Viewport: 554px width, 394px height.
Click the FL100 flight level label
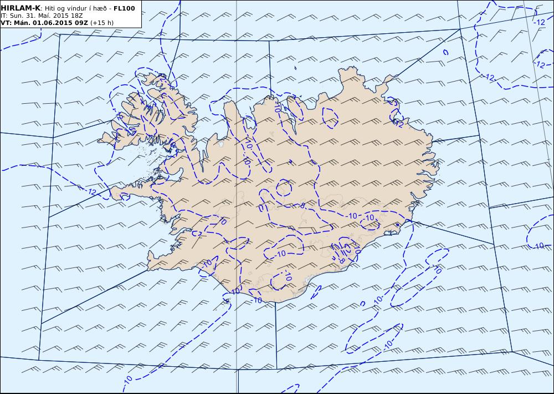[124, 8]
